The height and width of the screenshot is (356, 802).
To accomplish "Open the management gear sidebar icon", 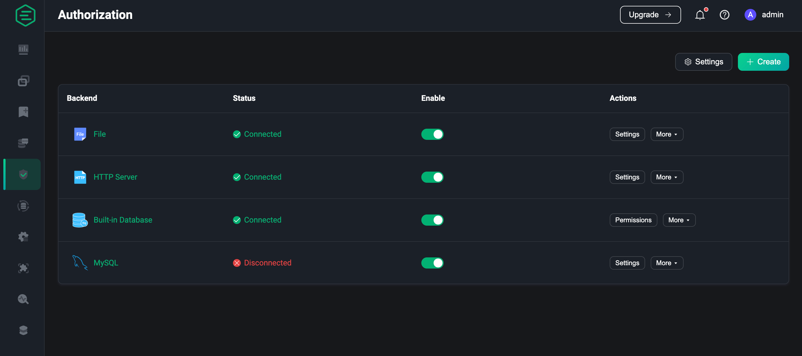I will click(x=23, y=237).
